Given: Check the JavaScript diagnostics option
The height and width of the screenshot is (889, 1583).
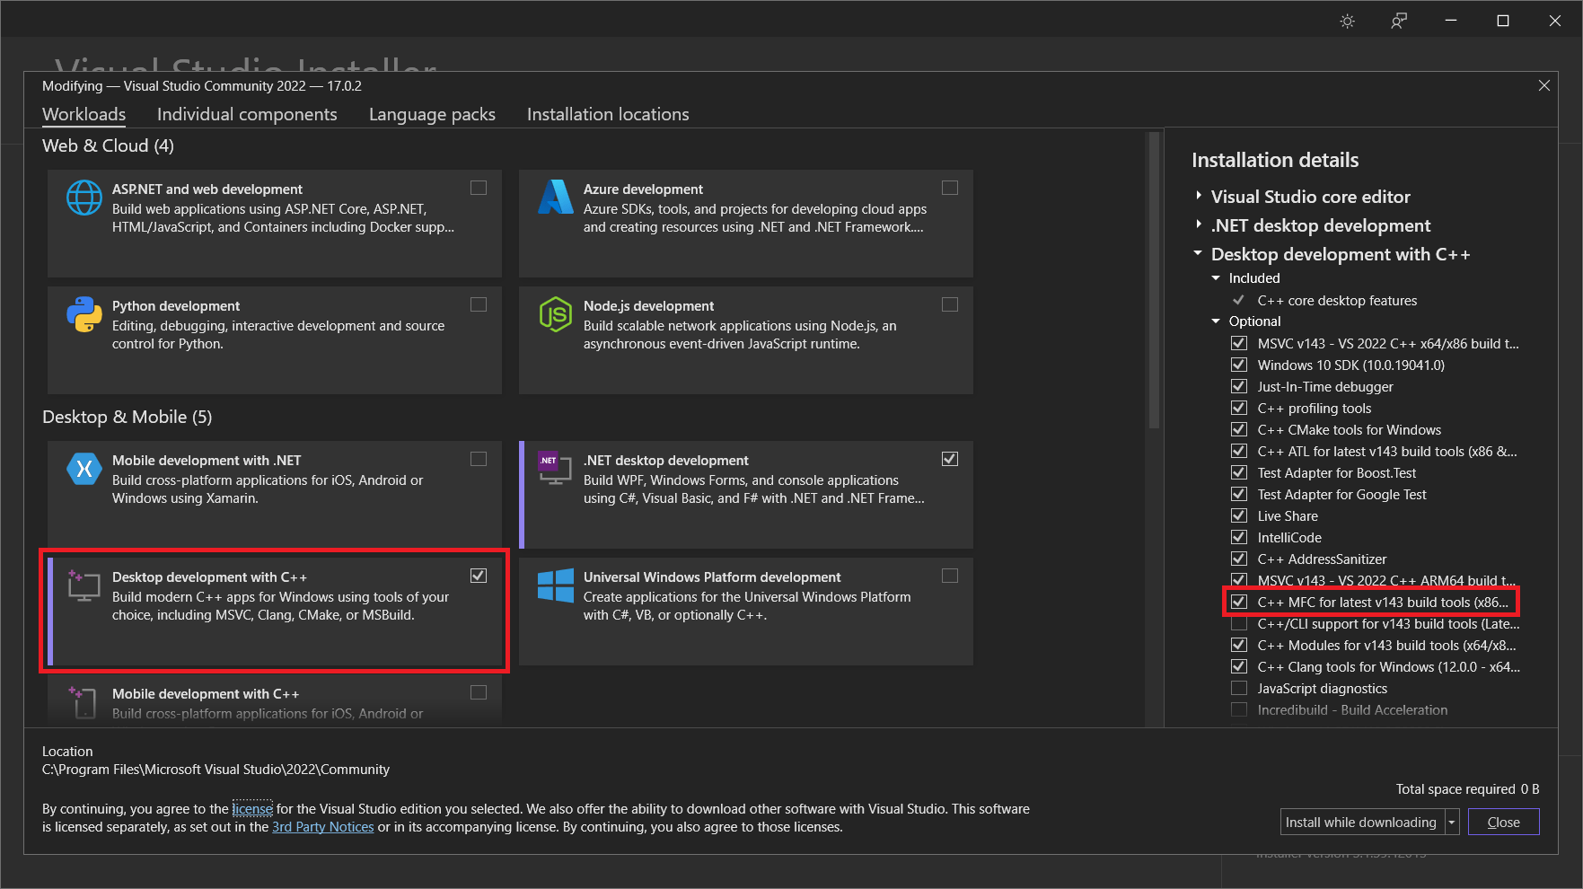Looking at the screenshot, I should tap(1239, 688).
